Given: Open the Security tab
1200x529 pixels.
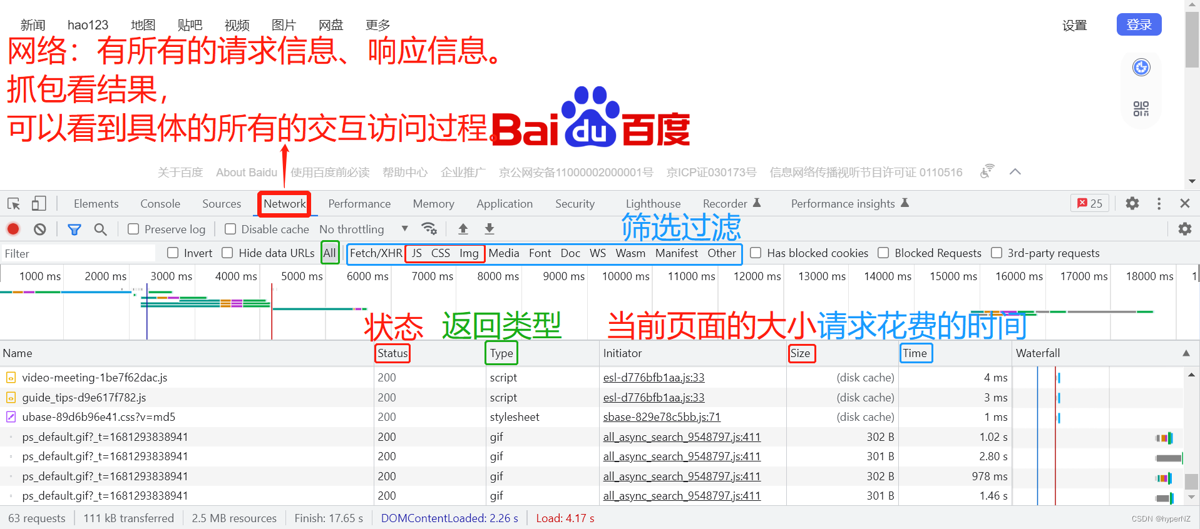Looking at the screenshot, I should tap(575, 204).
